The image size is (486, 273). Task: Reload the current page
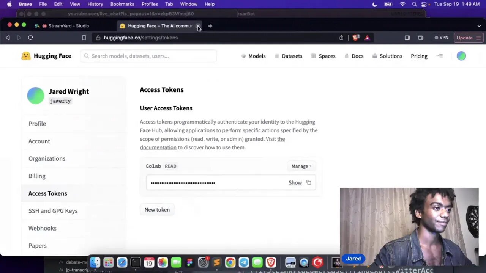[31, 38]
